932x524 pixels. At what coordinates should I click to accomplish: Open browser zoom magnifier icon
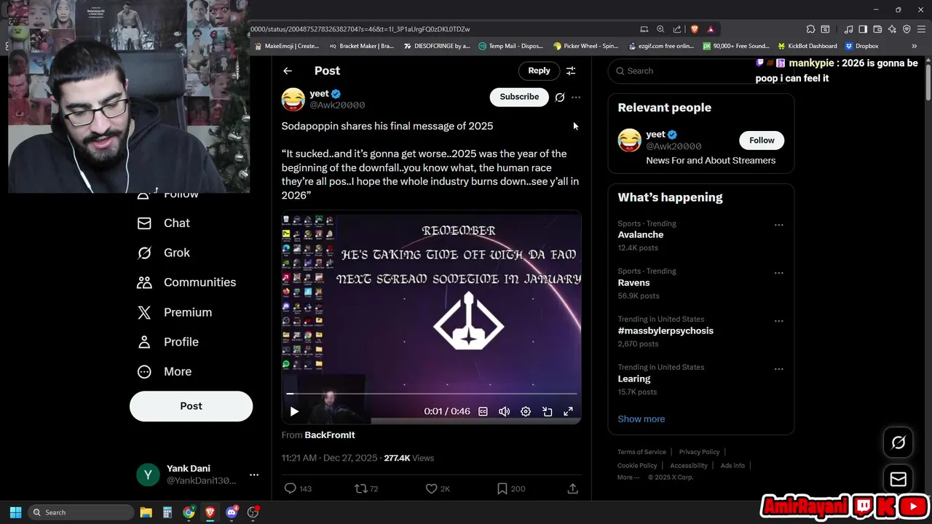pyautogui.click(x=660, y=29)
